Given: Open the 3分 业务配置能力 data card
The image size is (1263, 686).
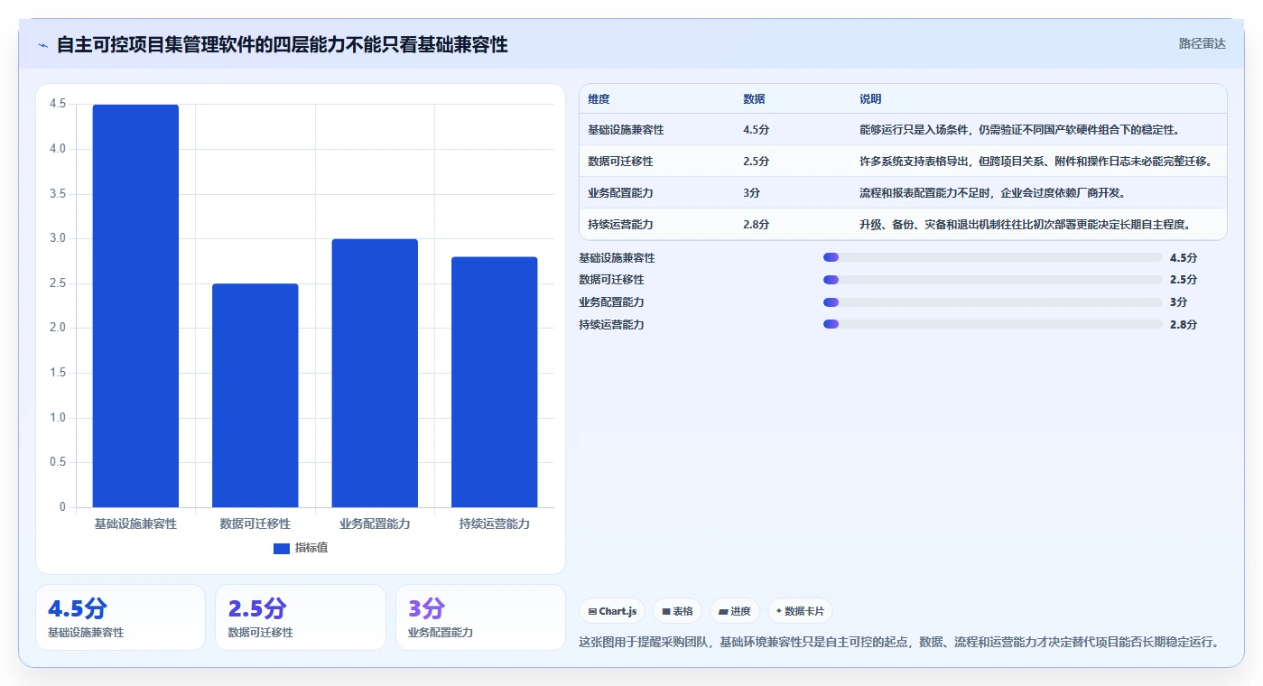Looking at the screenshot, I should [480, 617].
